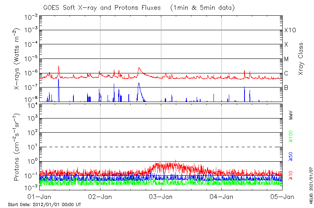Screen dimensions: 314x208
Task: Select the red ≥10 MeV legend entry
Action: pyautogui.click(x=291, y=175)
